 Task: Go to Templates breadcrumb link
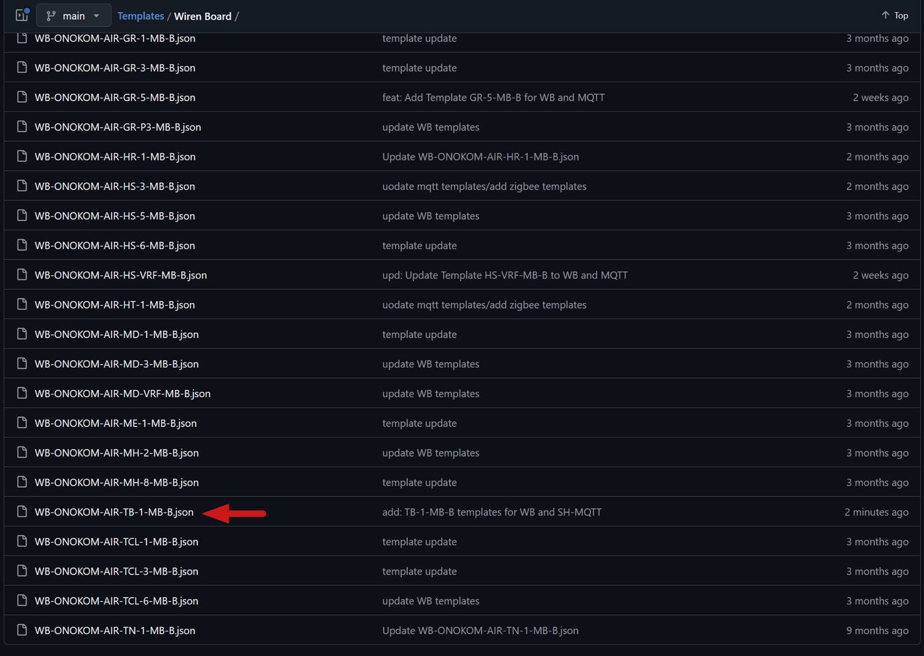[x=140, y=16]
